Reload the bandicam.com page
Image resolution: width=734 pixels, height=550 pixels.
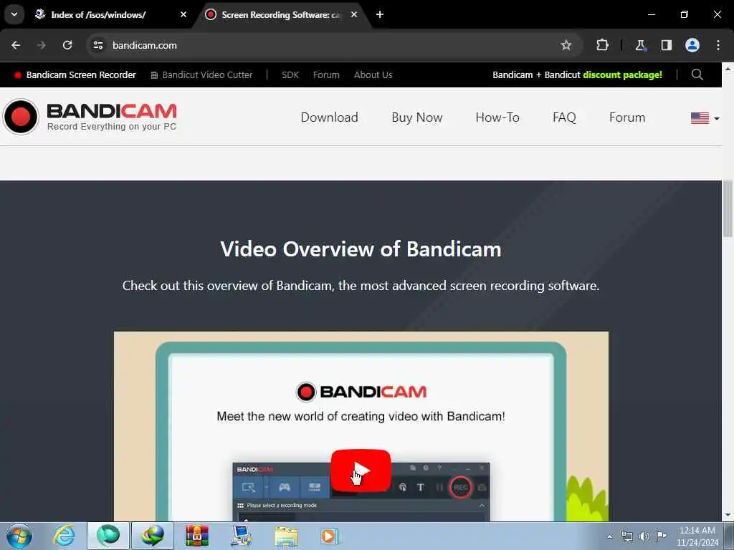click(67, 45)
